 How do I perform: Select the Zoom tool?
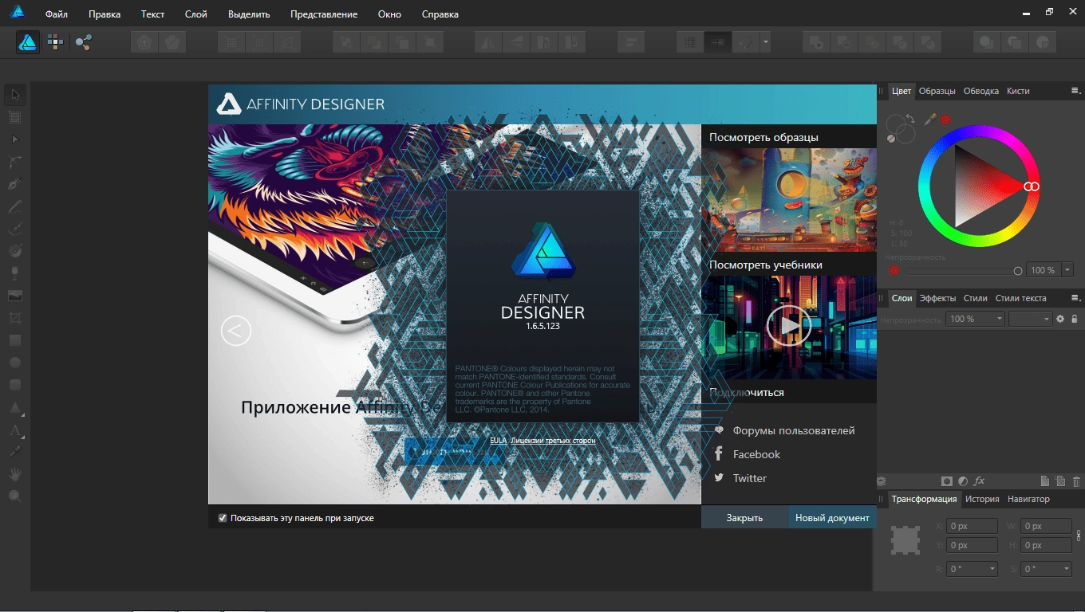pyautogui.click(x=14, y=496)
